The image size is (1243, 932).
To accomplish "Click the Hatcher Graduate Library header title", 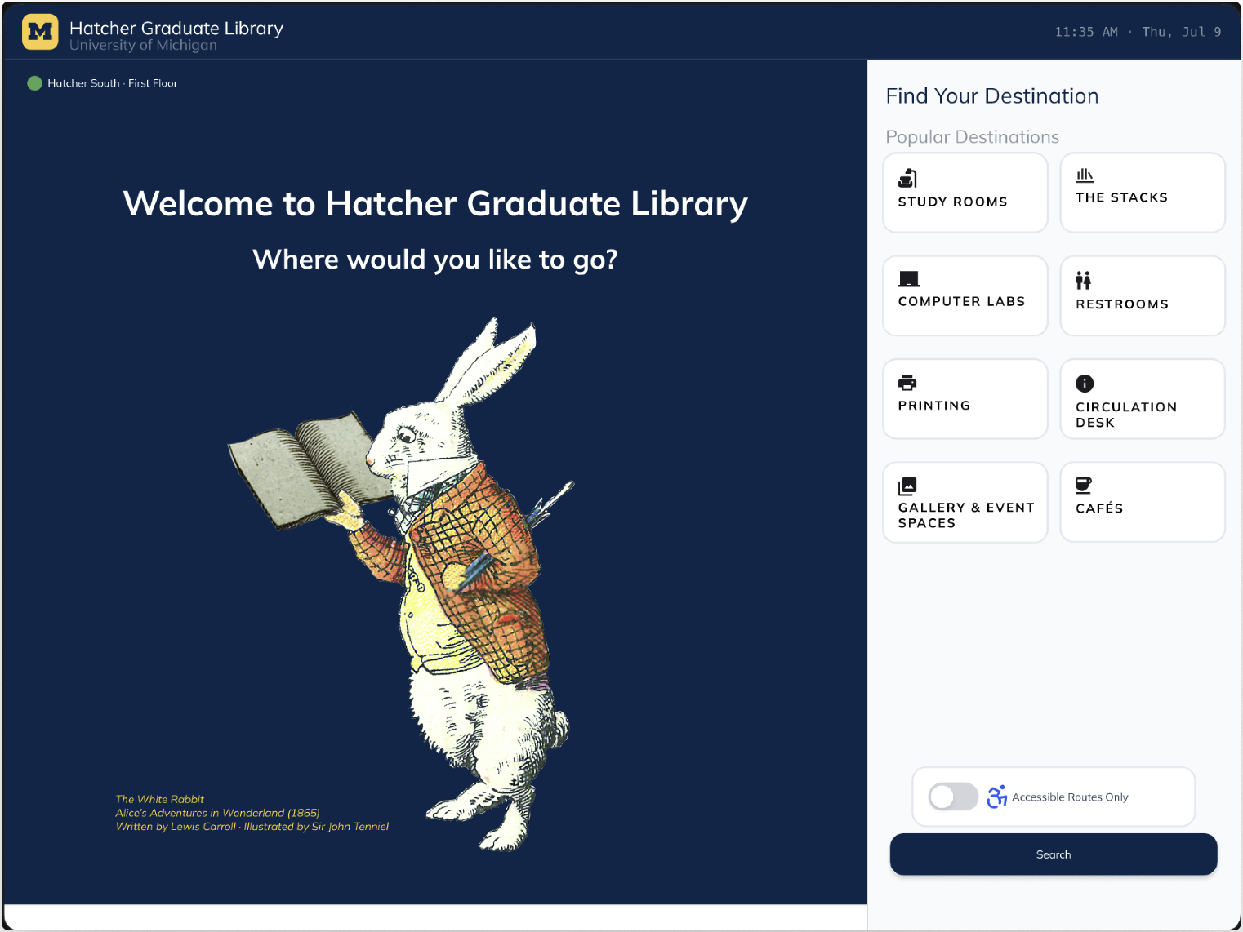I will click(x=176, y=28).
